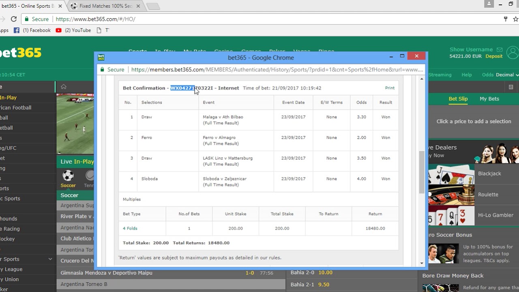
Task: Click Show Username link
Action: tap(471, 49)
